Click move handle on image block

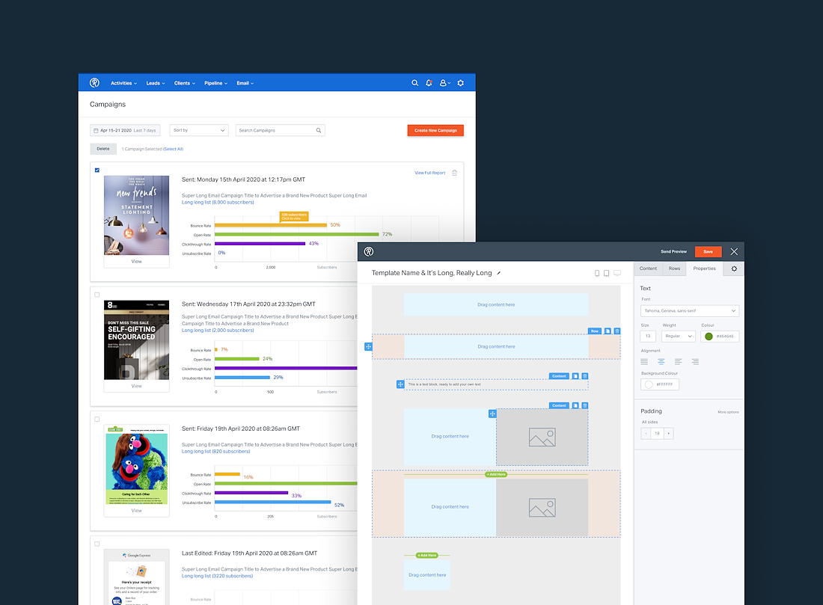click(492, 414)
